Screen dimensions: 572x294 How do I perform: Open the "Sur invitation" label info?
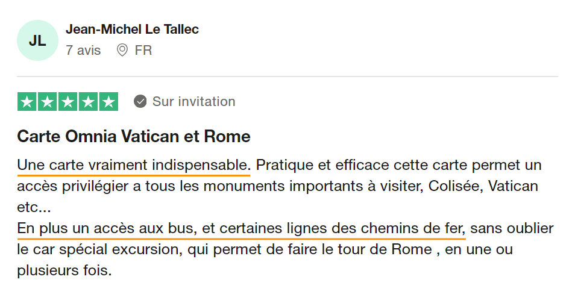coord(193,101)
